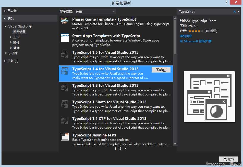The height and width of the screenshot is (167, 243).
Task: Click the 69760 download count
Action: coord(193,26)
